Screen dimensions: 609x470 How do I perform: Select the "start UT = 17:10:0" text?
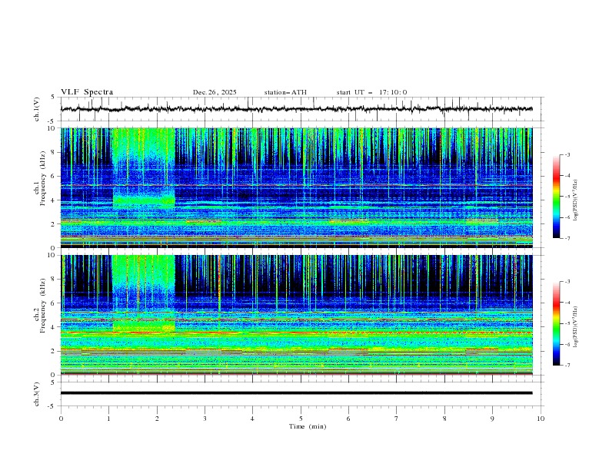tap(371, 92)
